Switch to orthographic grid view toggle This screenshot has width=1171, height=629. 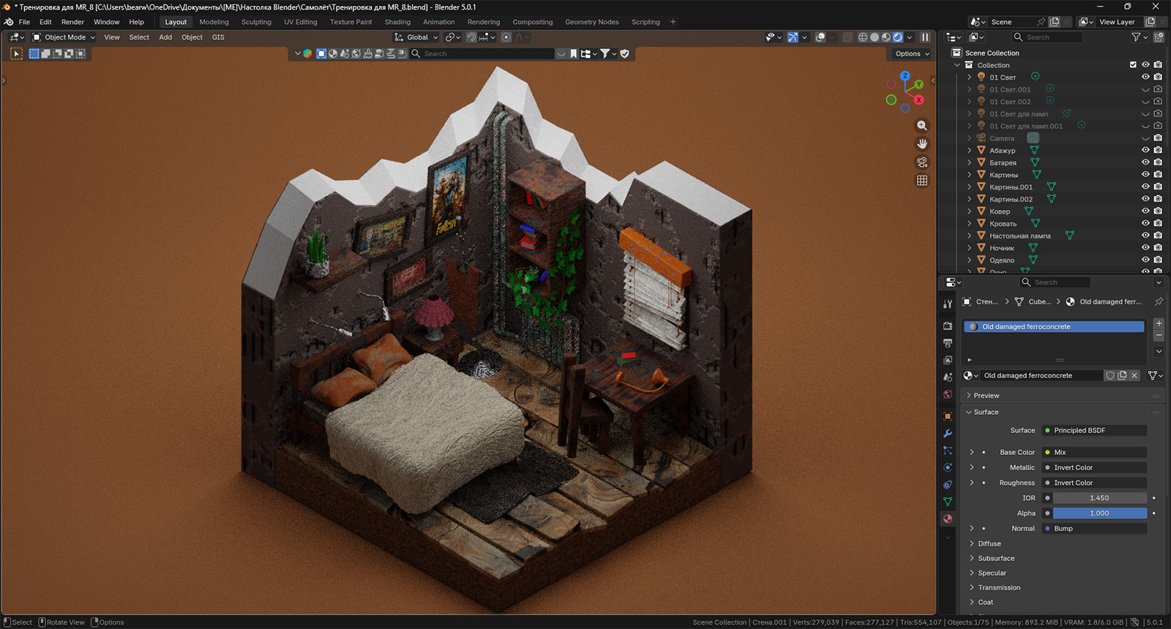[x=922, y=181]
